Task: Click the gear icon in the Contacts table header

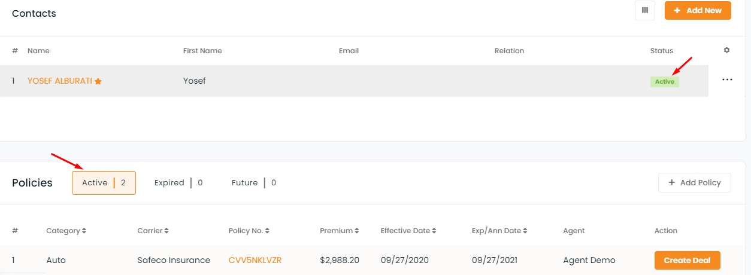Action: (726, 50)
